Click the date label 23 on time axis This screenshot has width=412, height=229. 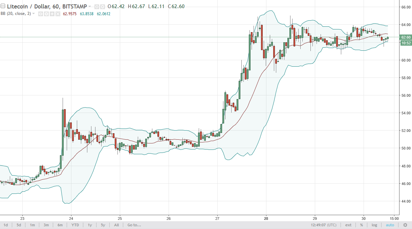point(22,218)
